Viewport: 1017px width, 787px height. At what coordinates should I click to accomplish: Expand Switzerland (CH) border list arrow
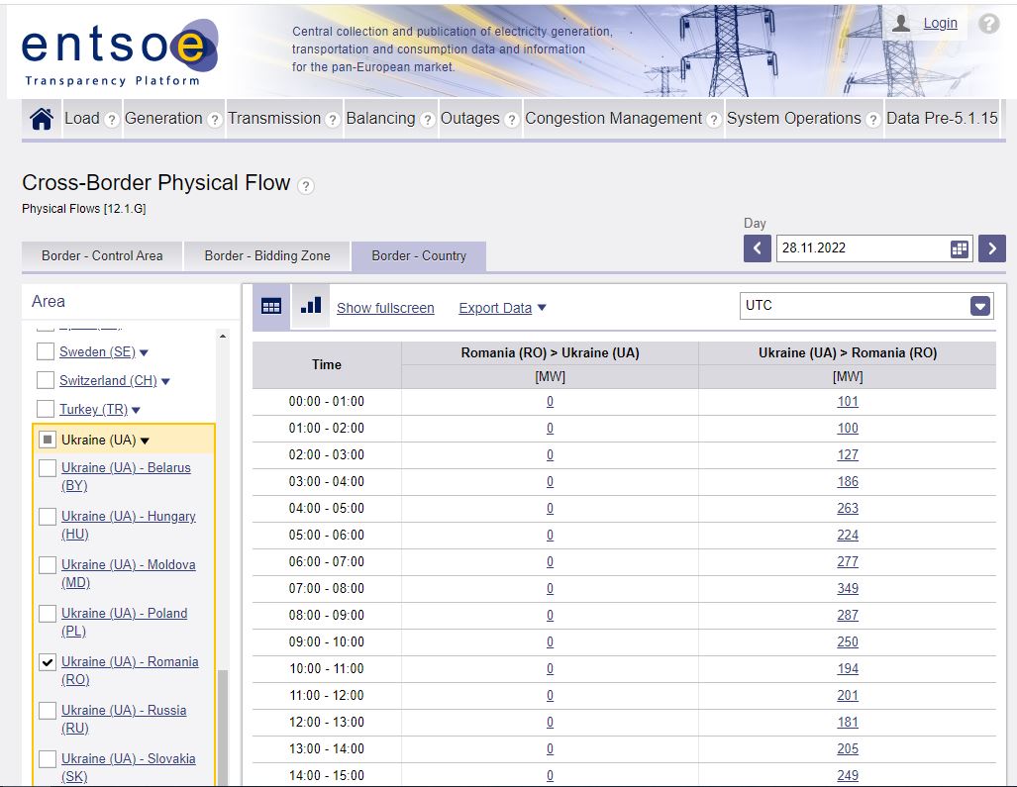(165, 381)
